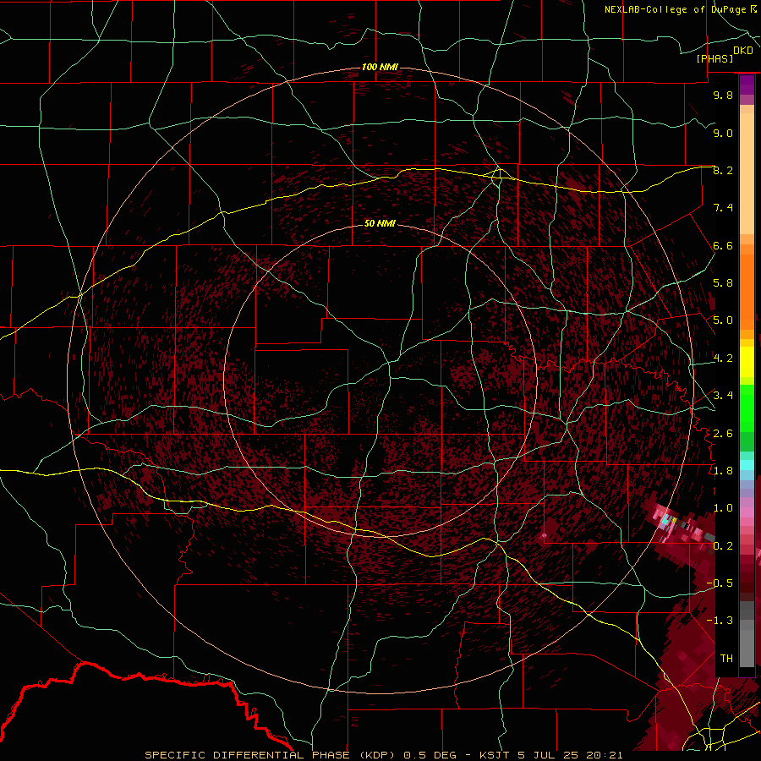Click the 6.6 scale value
The width and height of the screenshot is (761, 761).
[x=723, y=245]
